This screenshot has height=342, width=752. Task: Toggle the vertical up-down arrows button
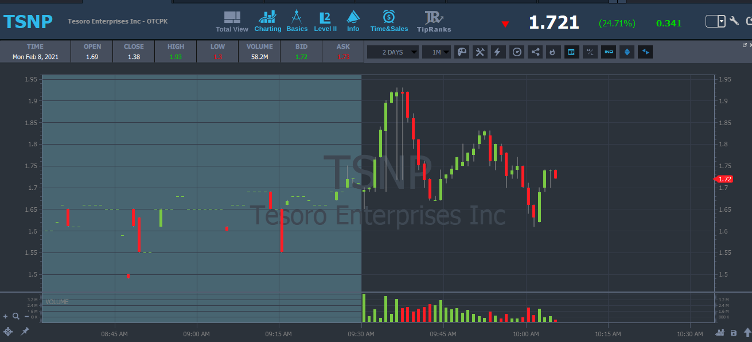pos(627,52)
